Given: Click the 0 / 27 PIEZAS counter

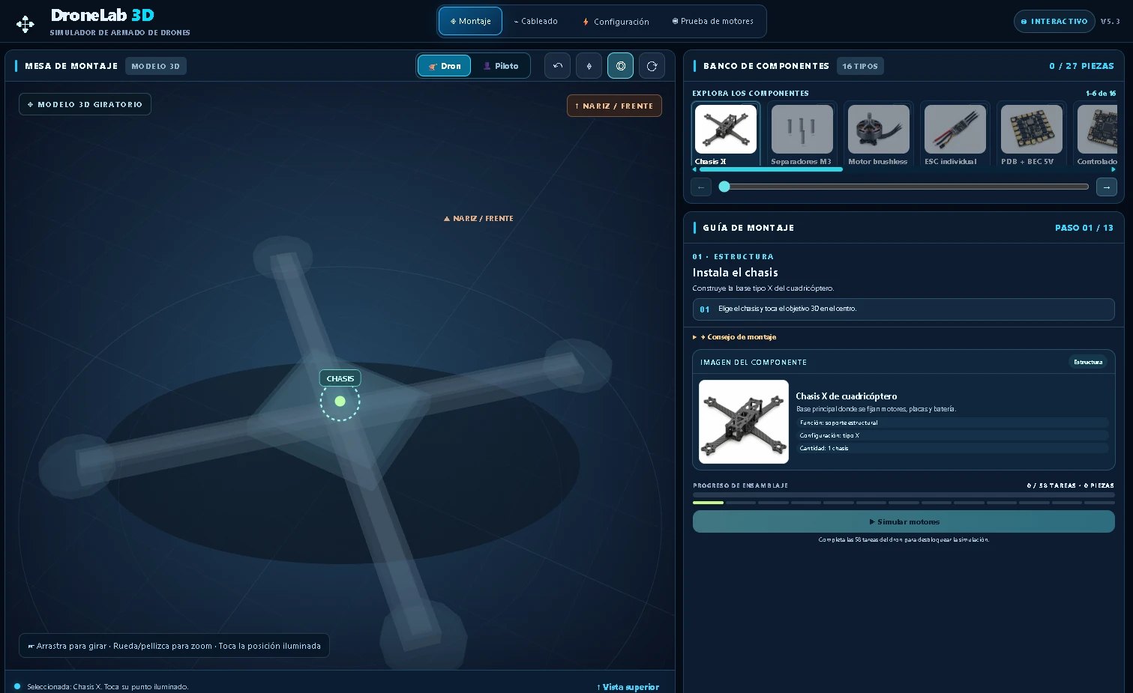Looking at the screenshot, I should pyautogui.click(x=1081, y=66).
